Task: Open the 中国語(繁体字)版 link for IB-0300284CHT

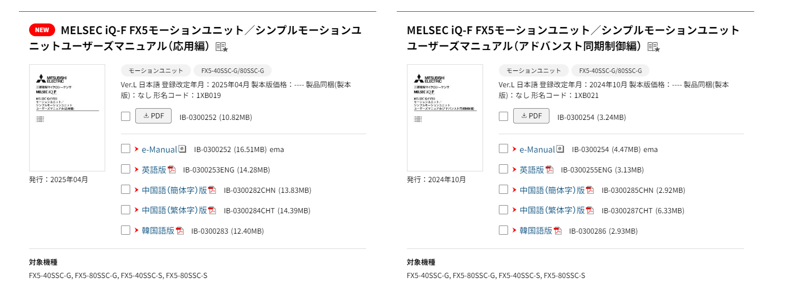Action: (x=174, y=210)
